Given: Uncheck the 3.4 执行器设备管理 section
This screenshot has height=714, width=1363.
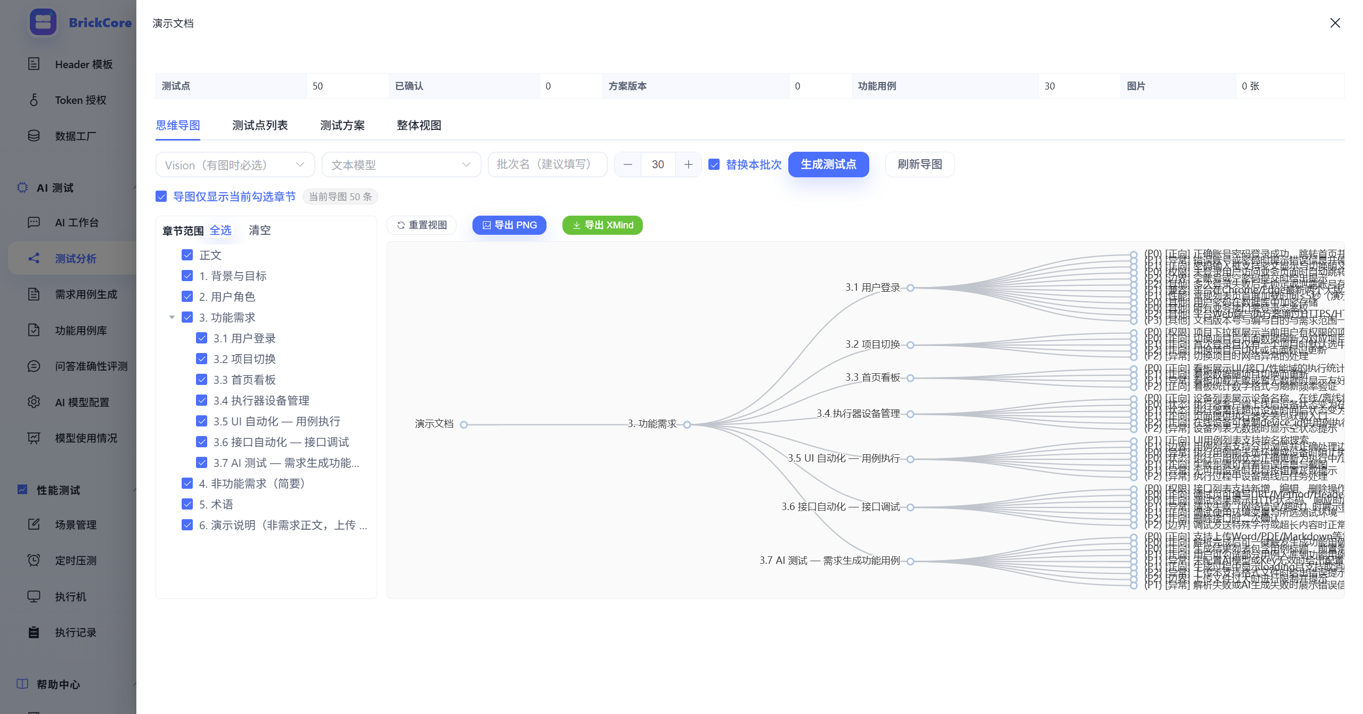Looking at the screenshot, I should (201, 400).
